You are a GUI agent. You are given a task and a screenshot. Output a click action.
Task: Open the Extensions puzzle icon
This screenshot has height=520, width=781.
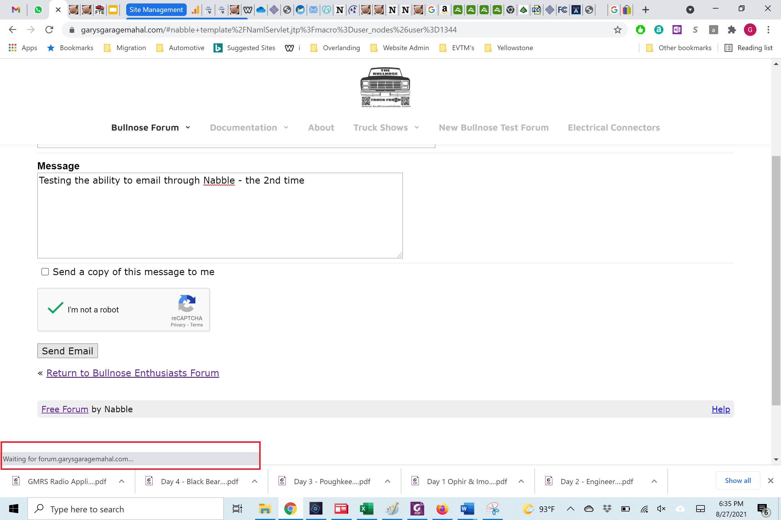pyautogui.click(x=732, y=30)
